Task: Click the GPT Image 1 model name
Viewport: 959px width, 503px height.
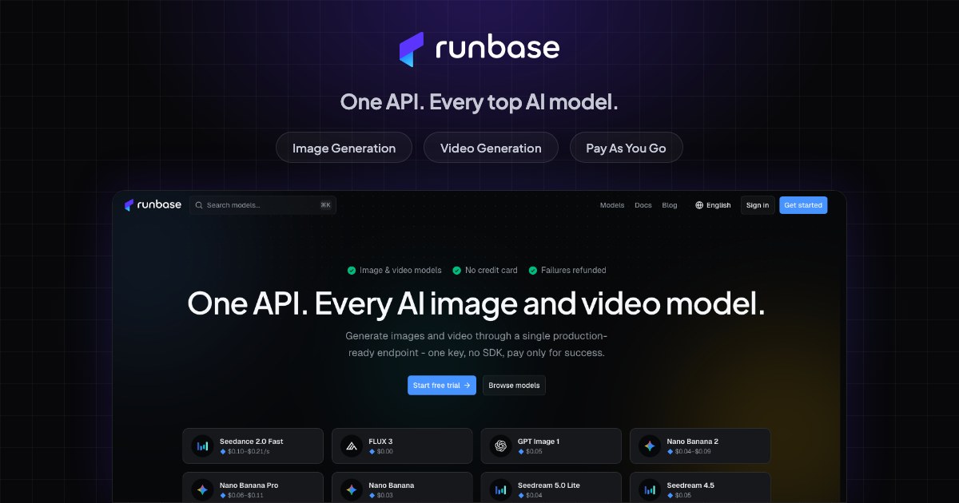Action: point(539,442)
